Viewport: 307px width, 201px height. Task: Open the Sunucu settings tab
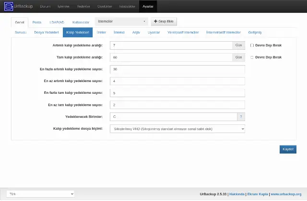pyautogui.click(x=21, y=33)
